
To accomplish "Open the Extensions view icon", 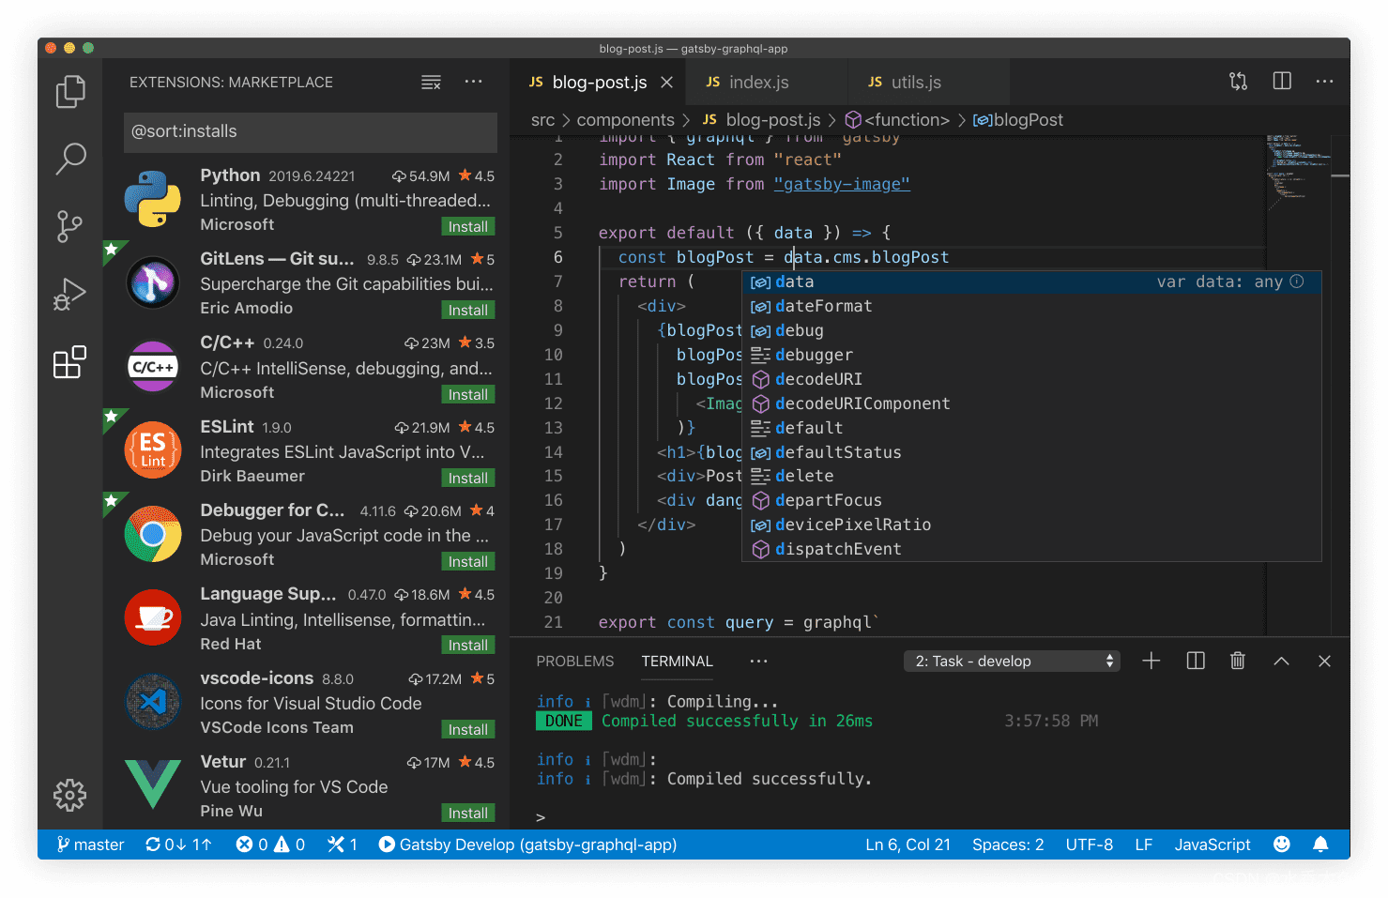I will [x=70, y=362].
